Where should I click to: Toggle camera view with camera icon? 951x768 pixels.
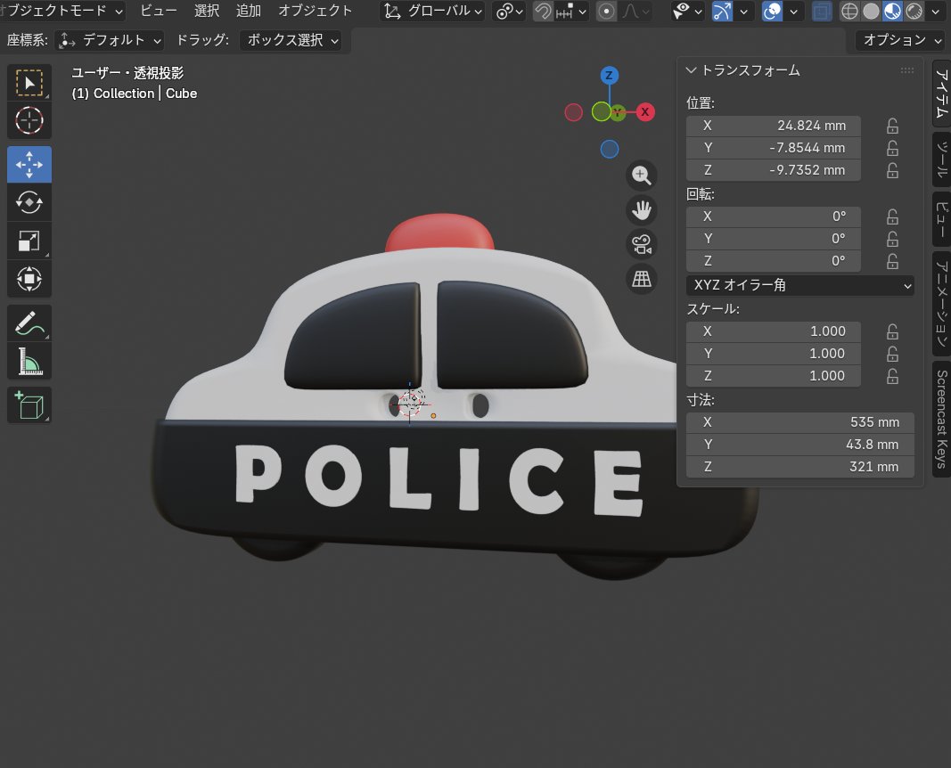tap(641, 245)
